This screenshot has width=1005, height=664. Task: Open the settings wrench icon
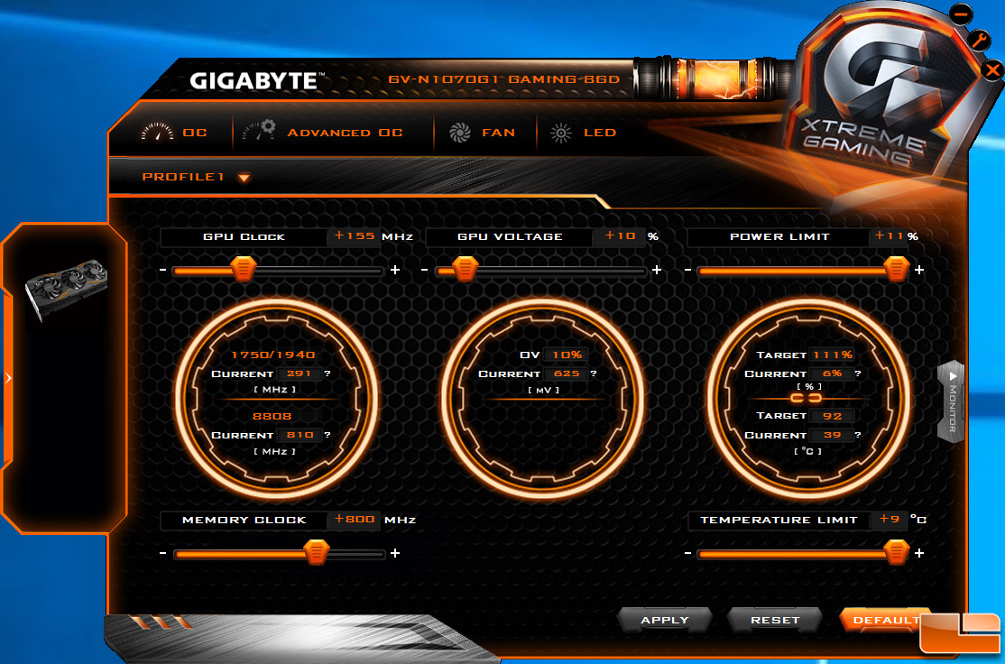pyautogui.click(x=979, y=41)
